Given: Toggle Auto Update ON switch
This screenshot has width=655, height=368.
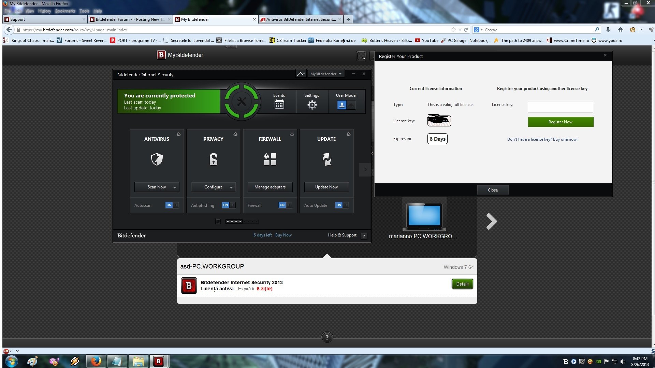Looking at the screenshot, I should 342,205.
